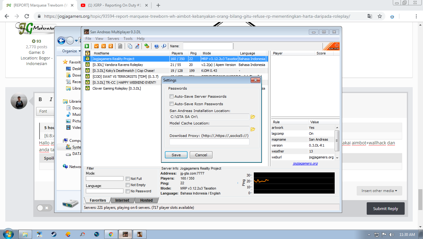Select the Jogjagamers Reality Project server row
This screenshot has height=239, width=423.
pyautogui.click(x=176, y=59)
